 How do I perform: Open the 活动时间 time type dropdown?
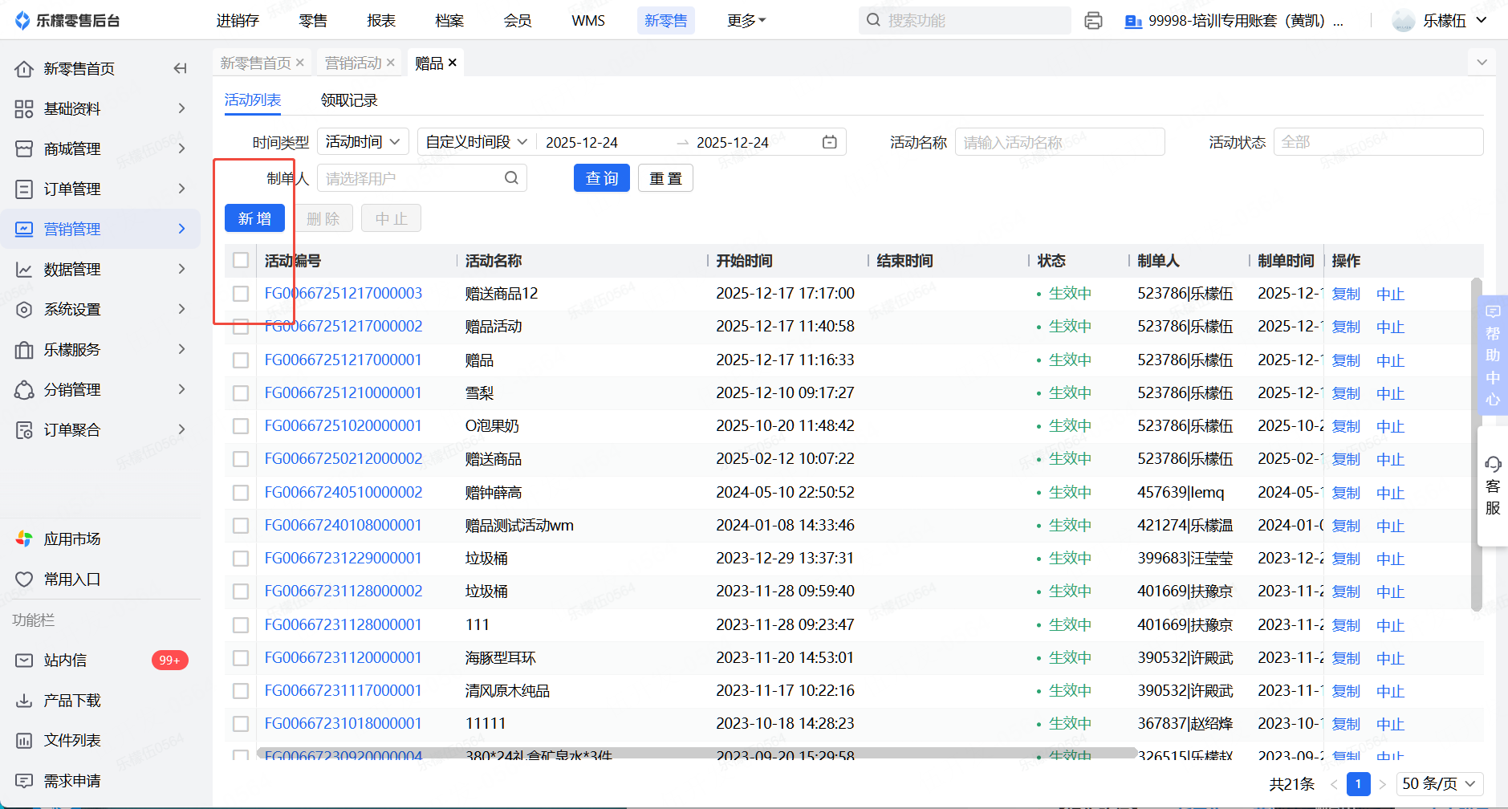point(363,142)
